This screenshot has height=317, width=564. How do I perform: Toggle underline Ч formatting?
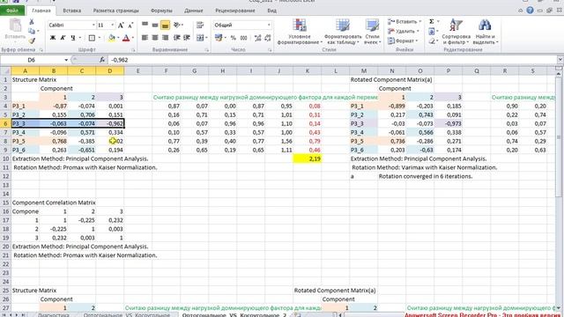pos(73,38)
